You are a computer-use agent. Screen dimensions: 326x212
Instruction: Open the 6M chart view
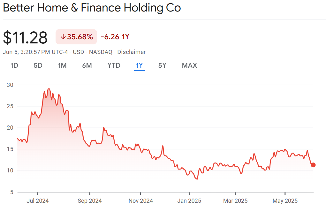87,65
